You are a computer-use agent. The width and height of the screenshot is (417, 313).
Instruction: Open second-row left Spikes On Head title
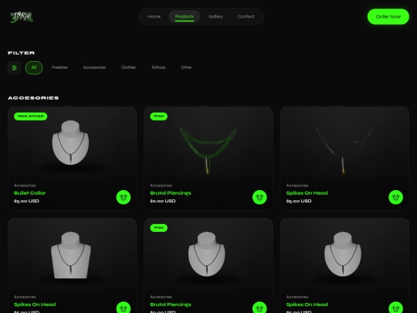35,304
